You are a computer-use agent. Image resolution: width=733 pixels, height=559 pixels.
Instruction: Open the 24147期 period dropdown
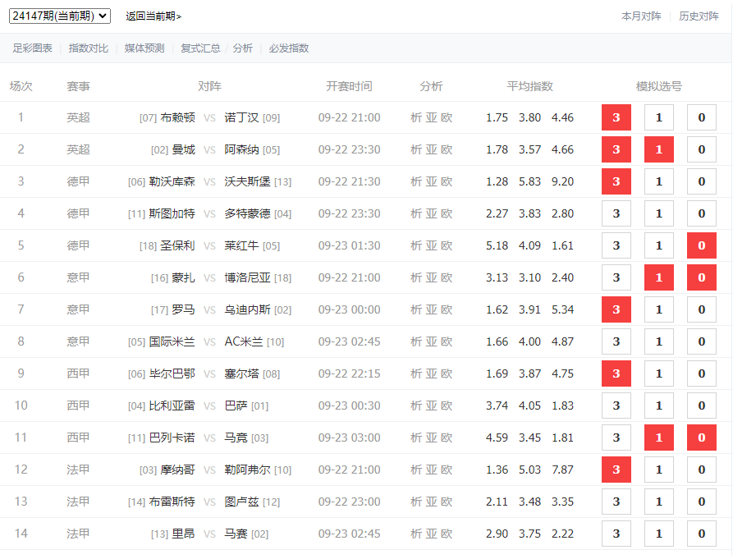click(x=60, y=16)
